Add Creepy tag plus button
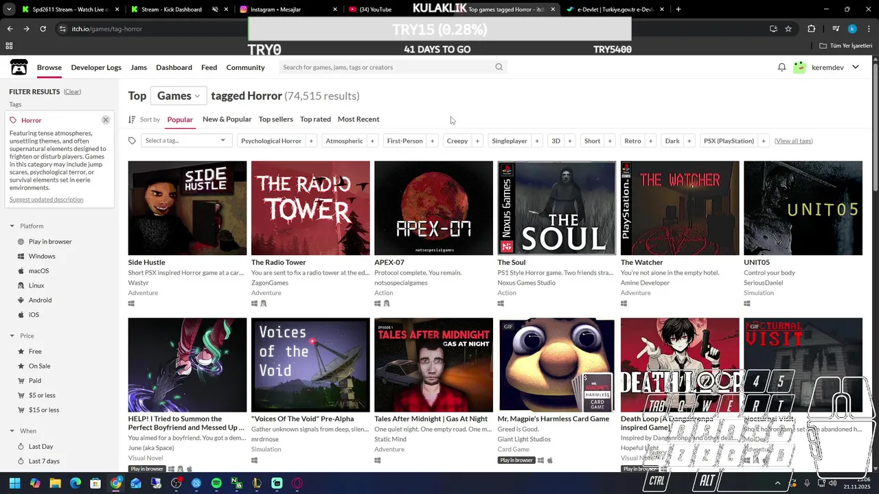The width and height of the screenshot is (879, 494). (477, 141)
